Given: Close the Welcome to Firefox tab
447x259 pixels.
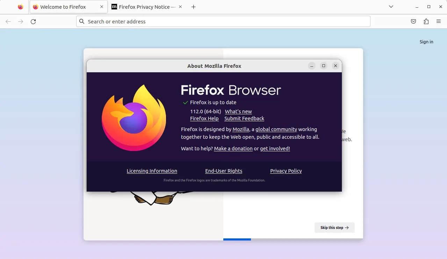Looking at the screenshot, I should coord(102,7).
